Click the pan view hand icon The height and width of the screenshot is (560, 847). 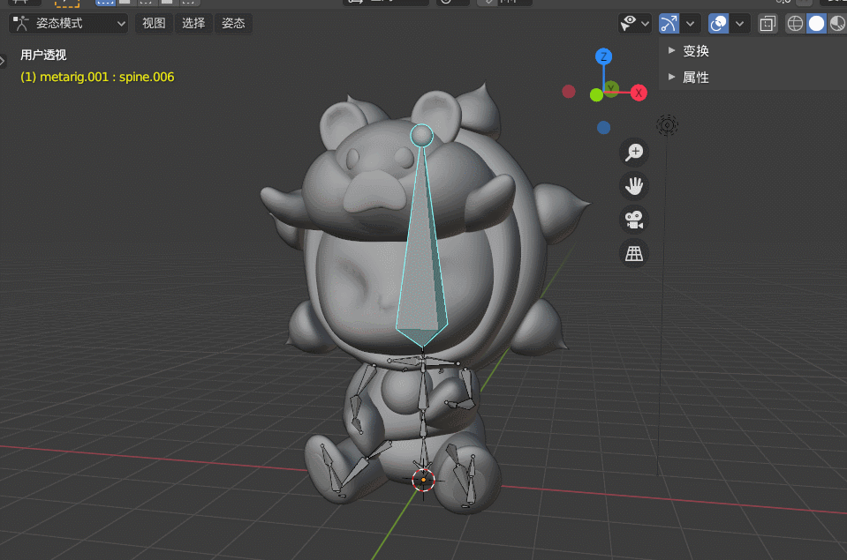633,186
